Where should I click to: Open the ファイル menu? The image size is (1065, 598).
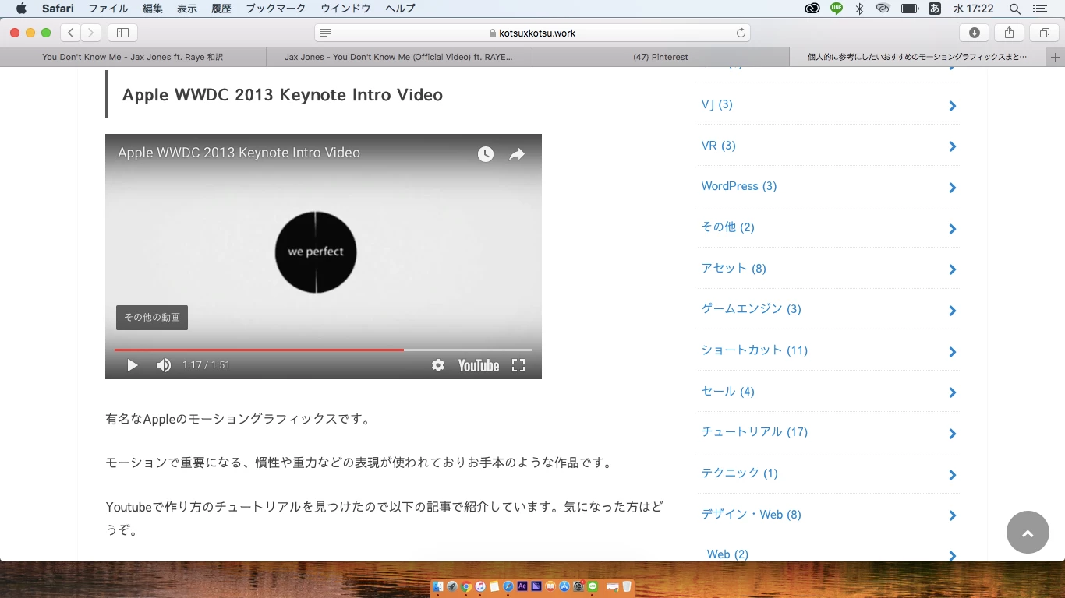pos(108,9)
